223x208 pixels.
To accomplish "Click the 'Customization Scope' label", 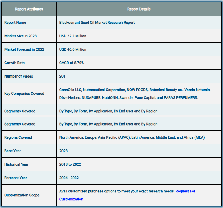I will (22, 195).
